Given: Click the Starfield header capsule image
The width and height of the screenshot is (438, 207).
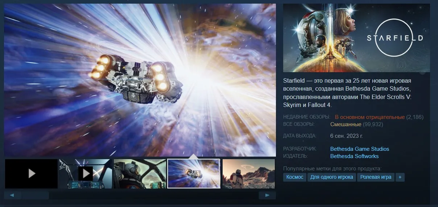Looking at the screenshot, I should pyautogui.click(x=356, y=38).
